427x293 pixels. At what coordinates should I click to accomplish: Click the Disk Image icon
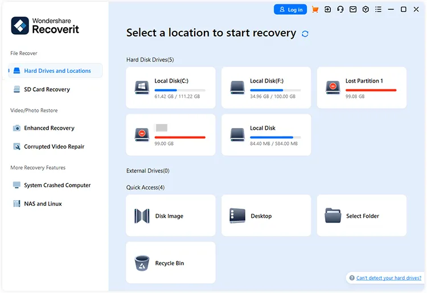click(x=142, y=216)
